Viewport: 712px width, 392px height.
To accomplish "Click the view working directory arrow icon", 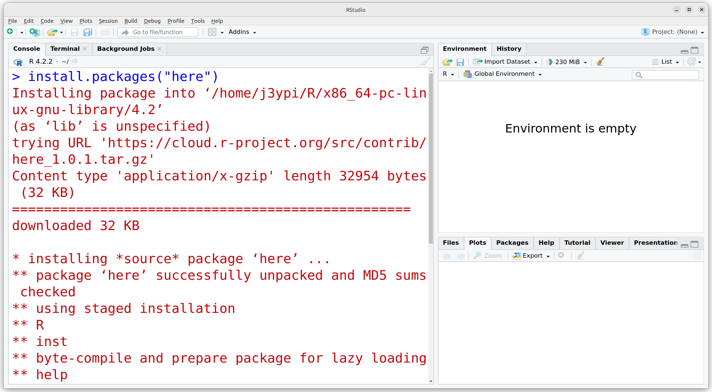I will 75,61.
